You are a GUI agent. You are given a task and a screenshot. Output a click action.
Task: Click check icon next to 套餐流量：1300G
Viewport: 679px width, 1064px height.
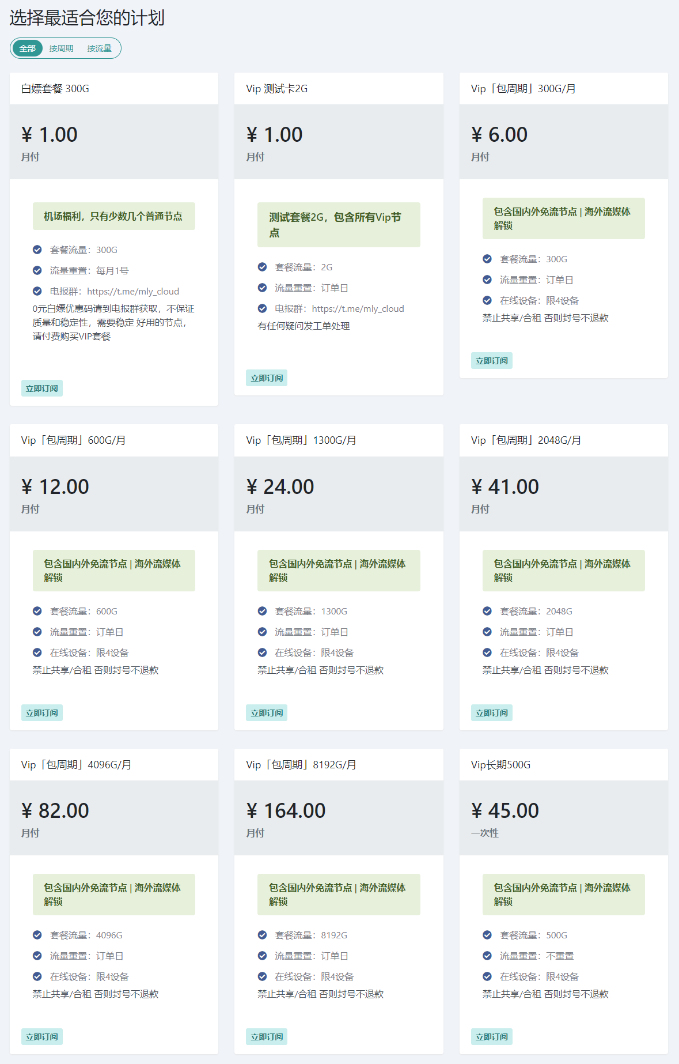[262, 611]
